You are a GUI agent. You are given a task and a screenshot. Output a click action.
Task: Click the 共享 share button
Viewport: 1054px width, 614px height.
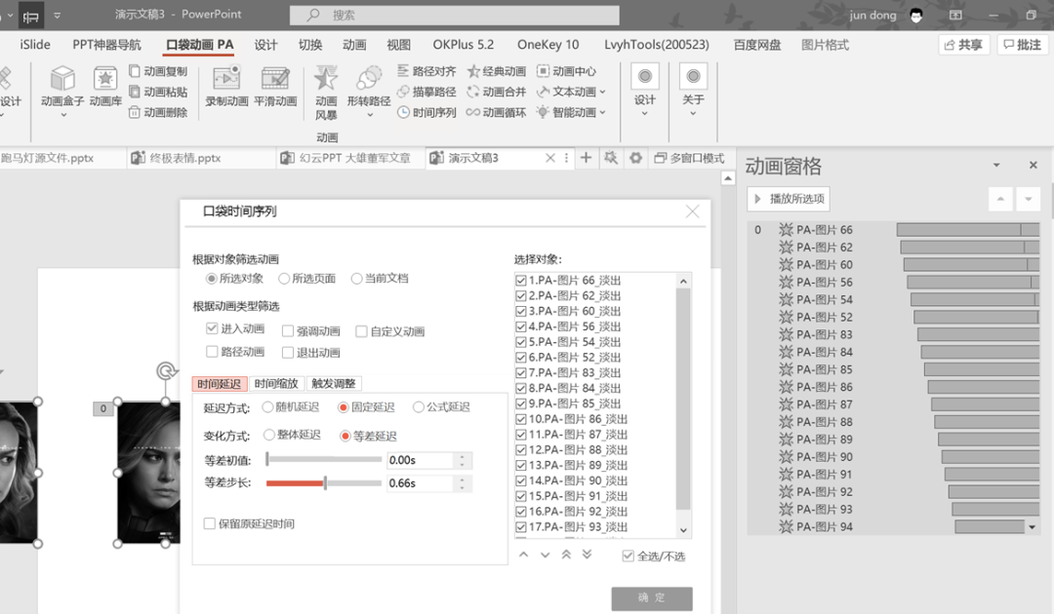click(x=964, y=45)
